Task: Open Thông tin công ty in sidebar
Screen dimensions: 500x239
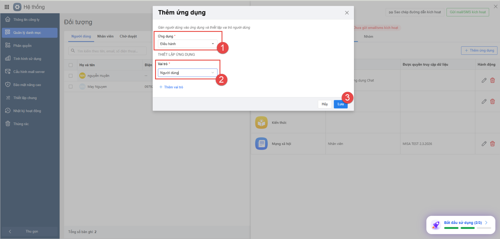Action: coord(30,20)
